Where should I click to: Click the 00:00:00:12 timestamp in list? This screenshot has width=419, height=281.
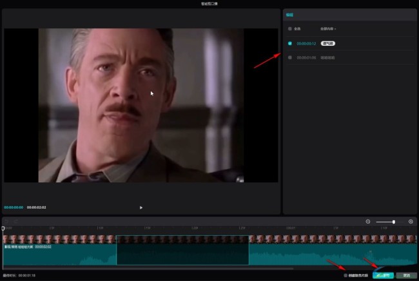click(306, 43)
